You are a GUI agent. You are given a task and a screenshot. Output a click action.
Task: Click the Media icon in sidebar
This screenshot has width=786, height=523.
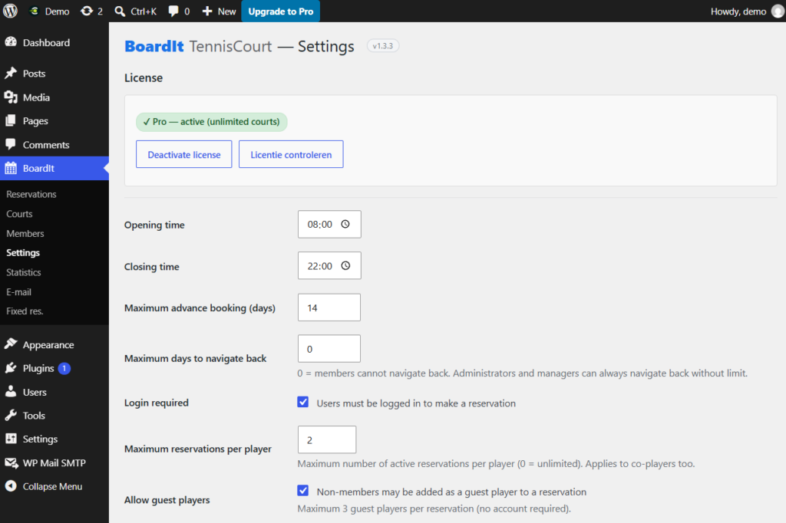pyautogui.click(x=11, y=97)
